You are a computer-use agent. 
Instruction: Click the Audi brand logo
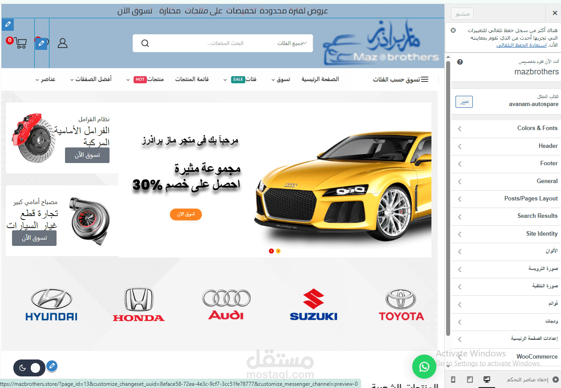[x=226, y=305]
